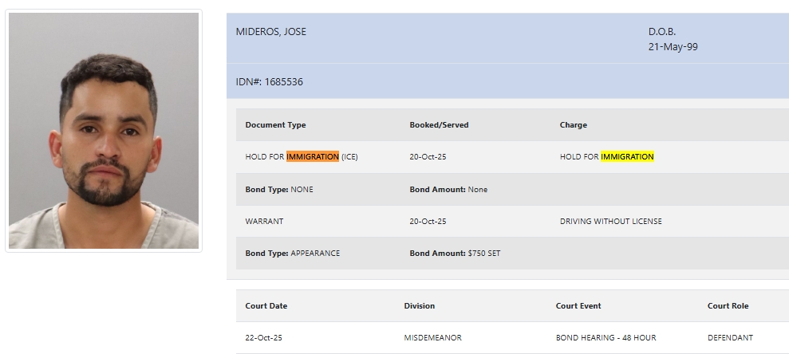Click the IDN# 1685536 line
Screen dimensions: 789x354
pos(270,81)
